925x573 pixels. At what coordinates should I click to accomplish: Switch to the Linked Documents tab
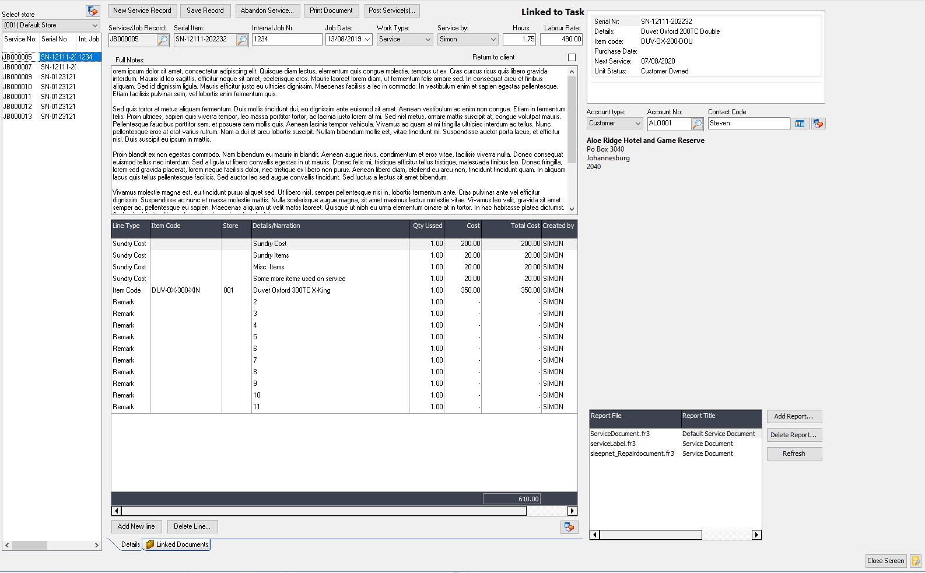coord(177,544)
